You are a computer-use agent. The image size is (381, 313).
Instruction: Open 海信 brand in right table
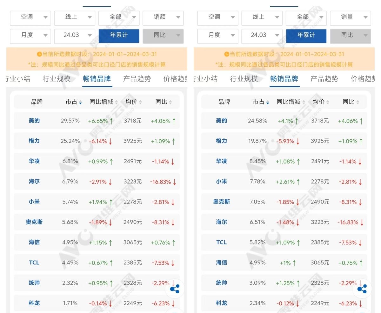[x=222, y=263]
